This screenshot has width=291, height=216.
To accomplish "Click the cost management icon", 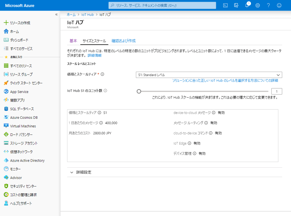I will pos(6,195).
